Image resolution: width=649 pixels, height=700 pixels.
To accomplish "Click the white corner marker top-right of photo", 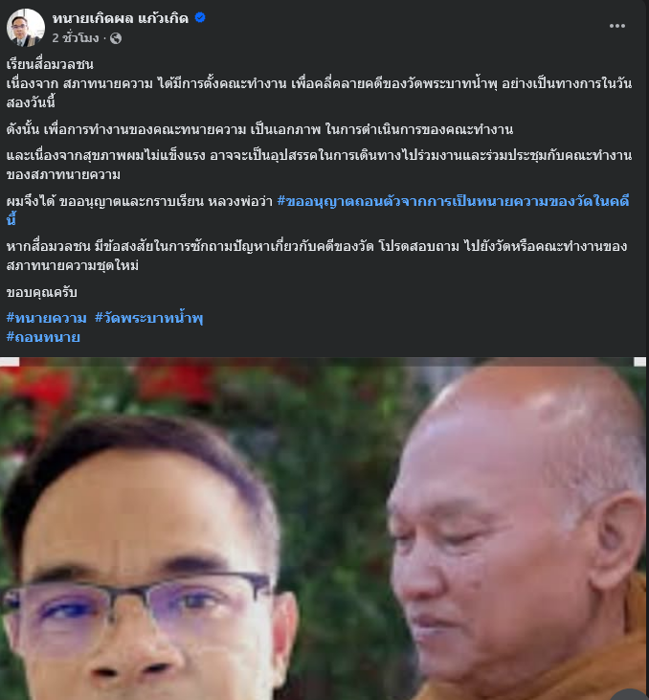I will point(639,362).
